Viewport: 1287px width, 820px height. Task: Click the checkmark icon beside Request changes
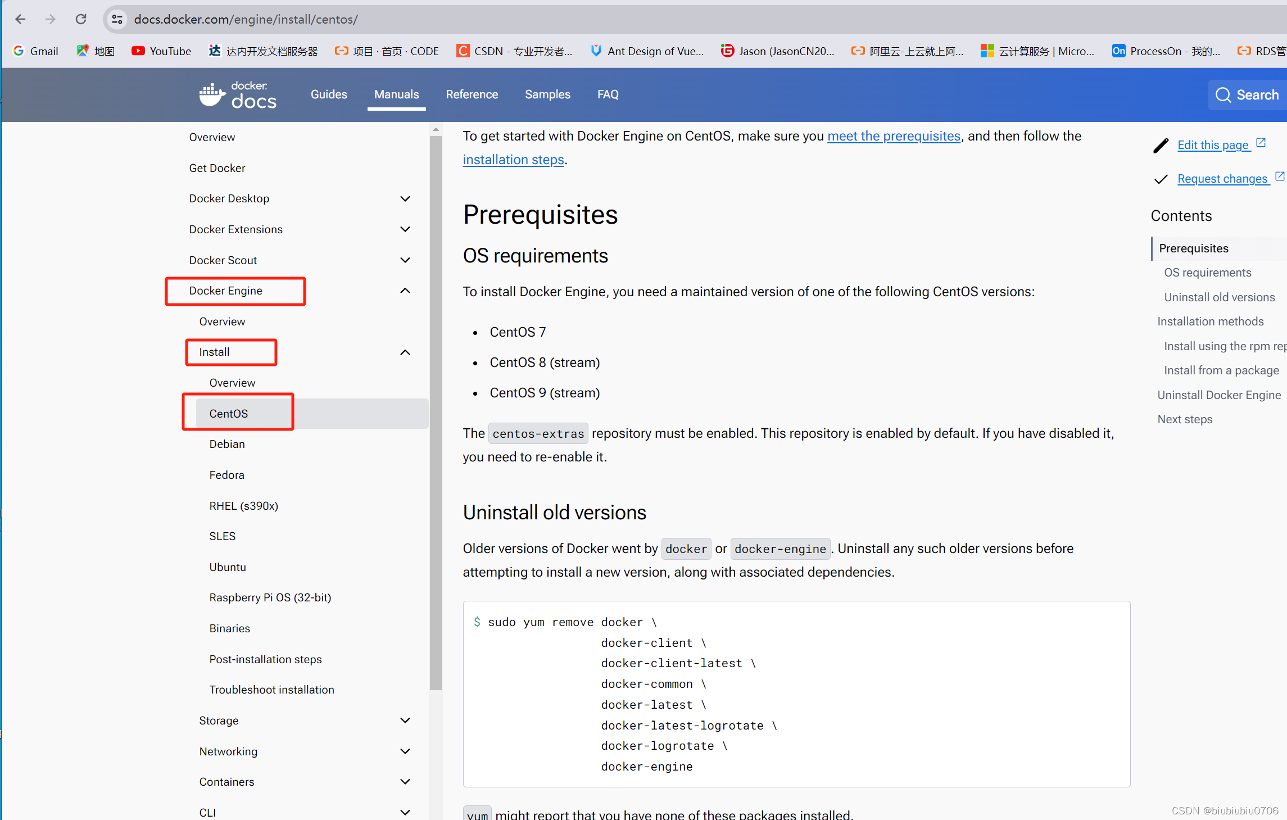(1161, 179)
